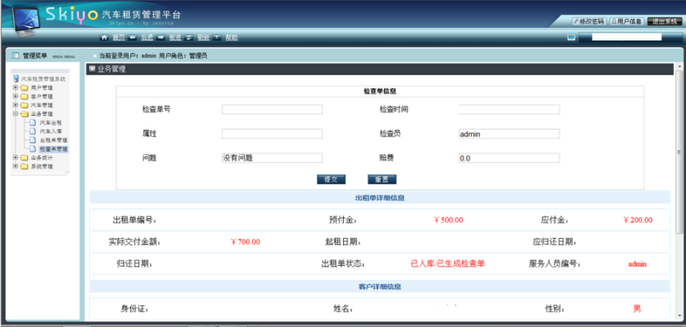Expand the 业务统计 tree node
The width and height of the screenshot is (686, 327).
click(15, 158)
